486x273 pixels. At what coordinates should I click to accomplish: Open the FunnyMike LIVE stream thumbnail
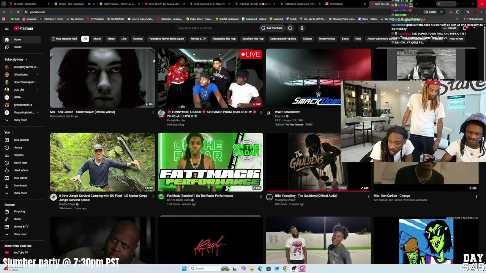[210, 78]
